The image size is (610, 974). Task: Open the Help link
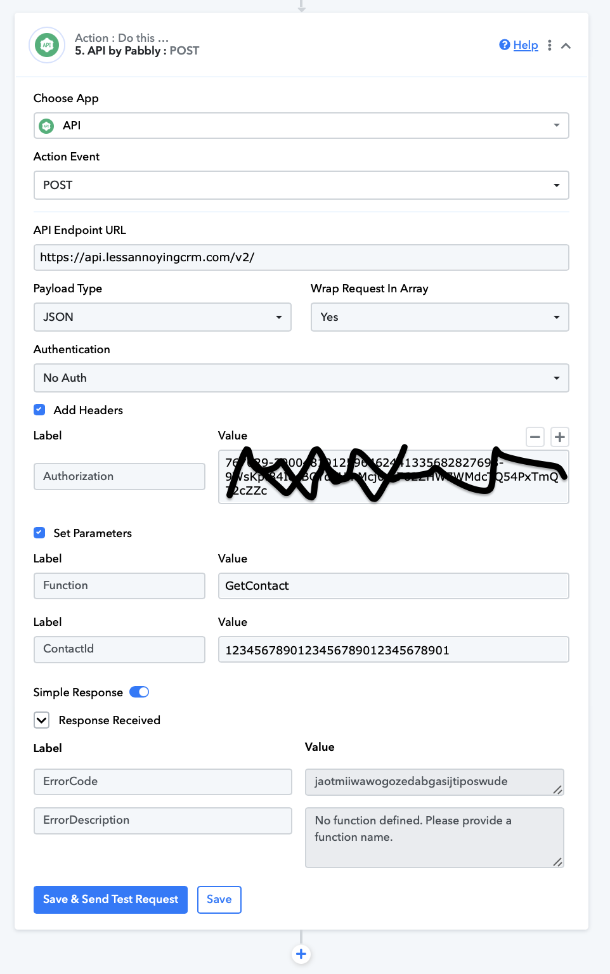coord(526,45)
